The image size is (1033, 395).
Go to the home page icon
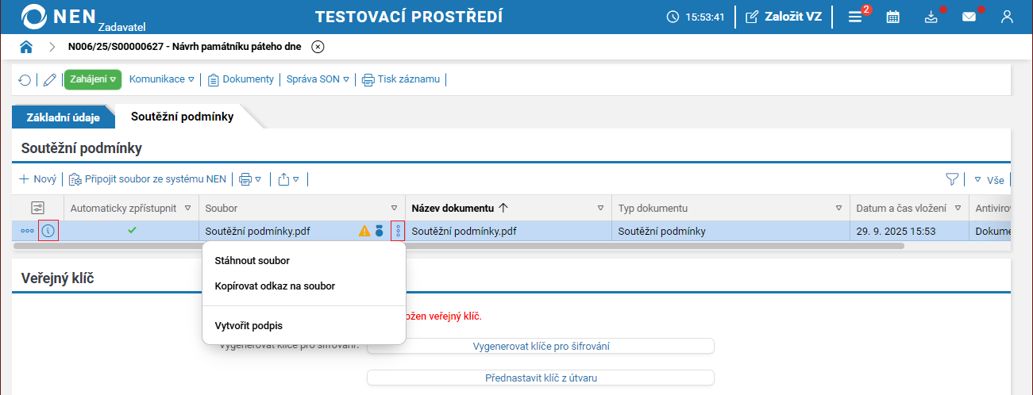[x=26, y=47]
